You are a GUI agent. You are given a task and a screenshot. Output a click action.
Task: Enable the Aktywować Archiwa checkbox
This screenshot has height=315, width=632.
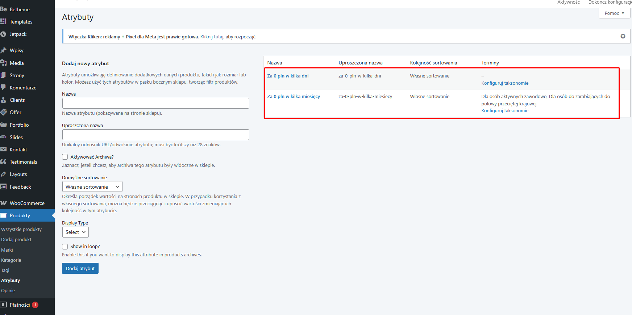65,157
